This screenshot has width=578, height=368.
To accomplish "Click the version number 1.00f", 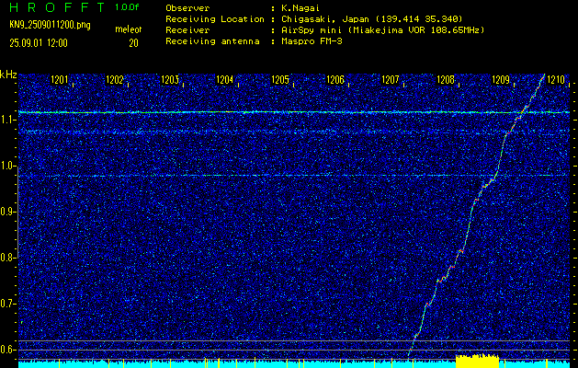I will 127,7.
